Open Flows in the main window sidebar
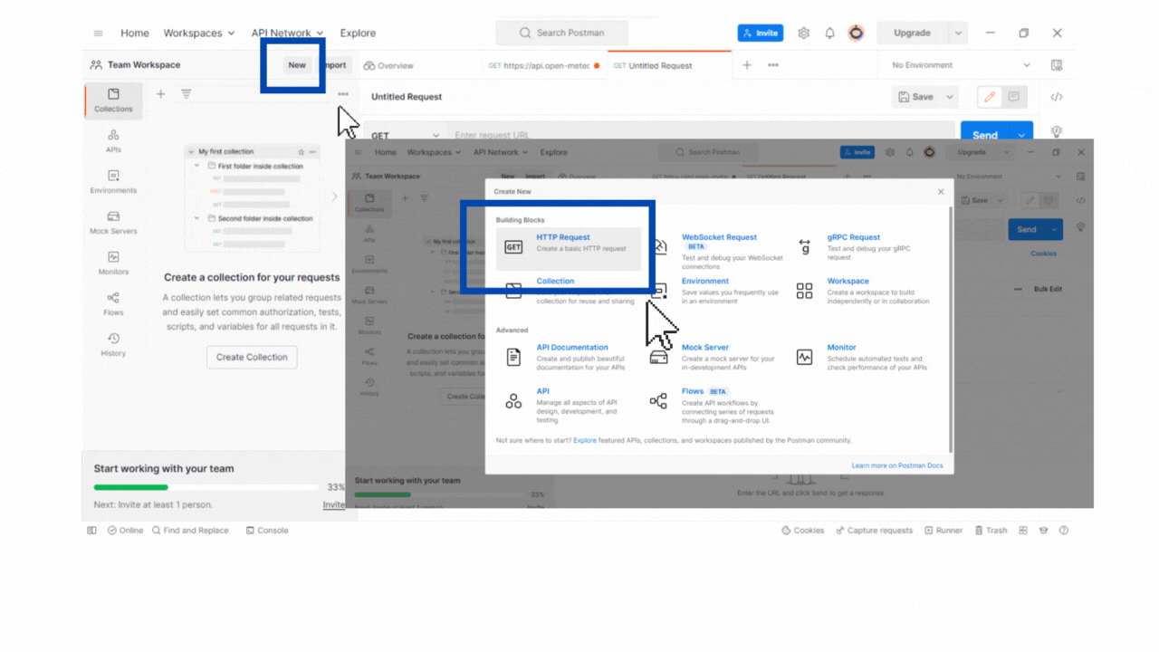Viewport: 1159px width, 652px height. coord(113,304)
